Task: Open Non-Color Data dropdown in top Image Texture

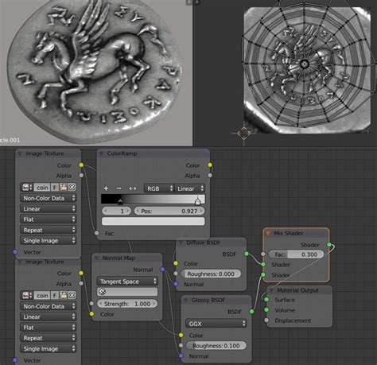Action: (49, 198)
